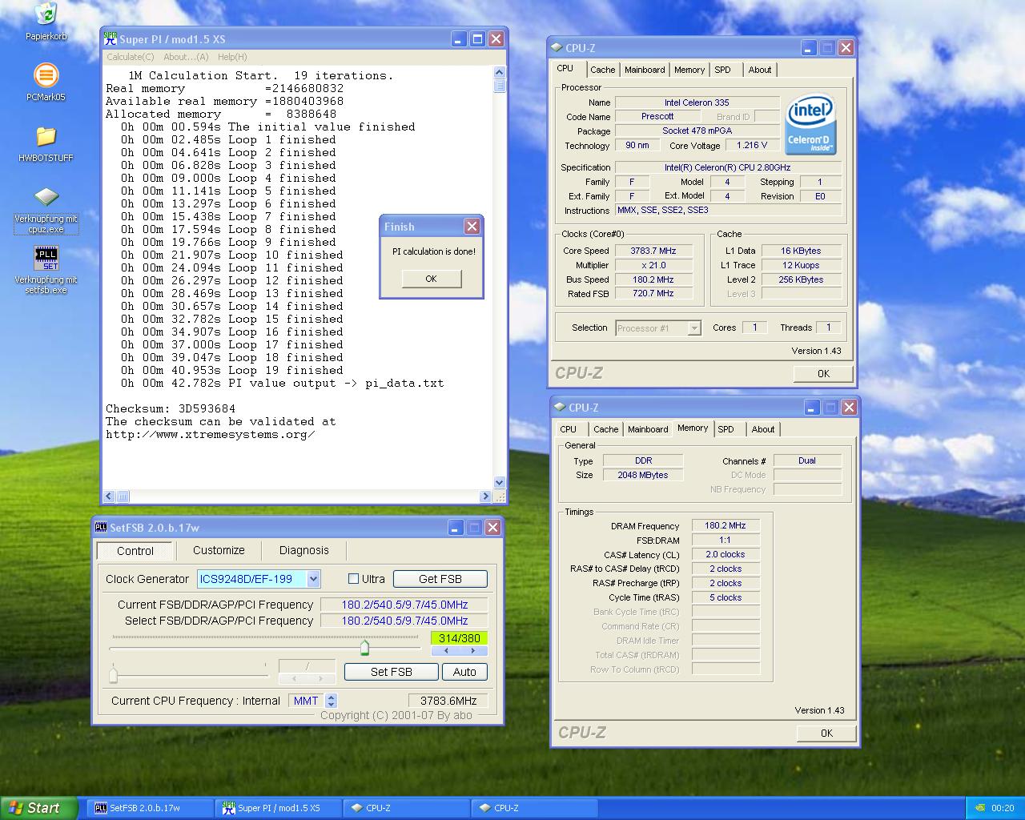Click the SetFSB title bar icon

[x=101, y=527]
